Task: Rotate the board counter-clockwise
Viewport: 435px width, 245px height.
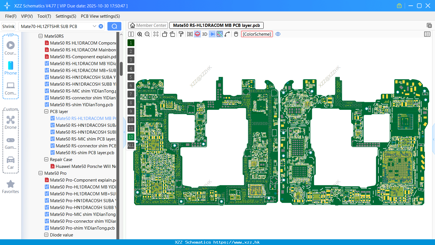Action: click(165, 34)
